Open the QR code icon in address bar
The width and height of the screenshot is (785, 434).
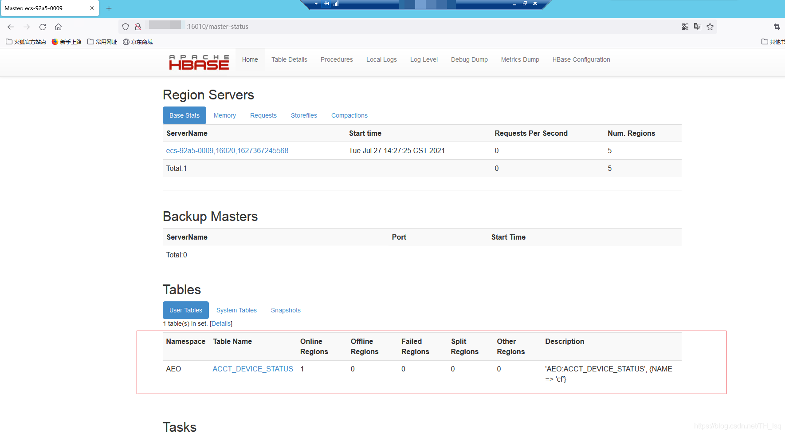[685, 27]
